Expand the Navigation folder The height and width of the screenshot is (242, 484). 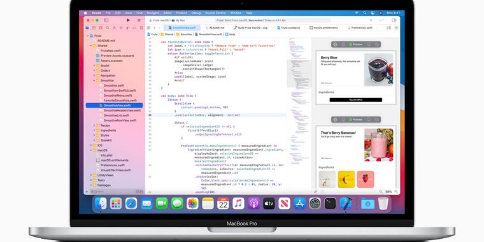[94, 76]
